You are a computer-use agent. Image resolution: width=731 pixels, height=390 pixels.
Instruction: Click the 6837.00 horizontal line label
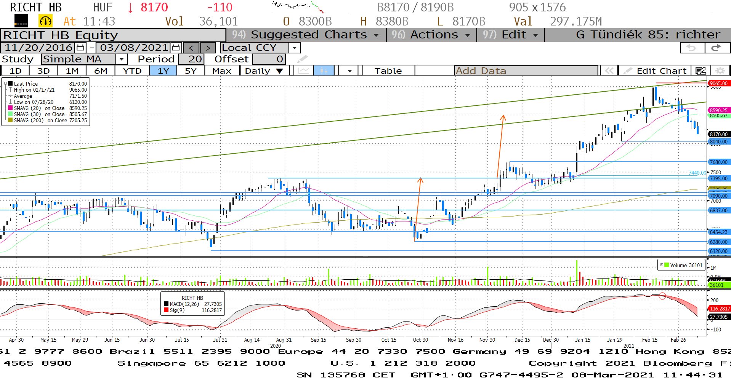pyautogui.click(x=718, y=210)
